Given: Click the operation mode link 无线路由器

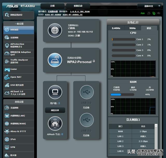Looking at the screenshot, I should click(53, 11).
